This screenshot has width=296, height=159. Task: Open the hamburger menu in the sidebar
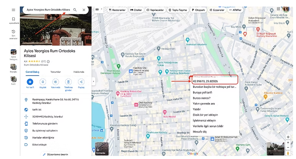click(x=13, y=10)
